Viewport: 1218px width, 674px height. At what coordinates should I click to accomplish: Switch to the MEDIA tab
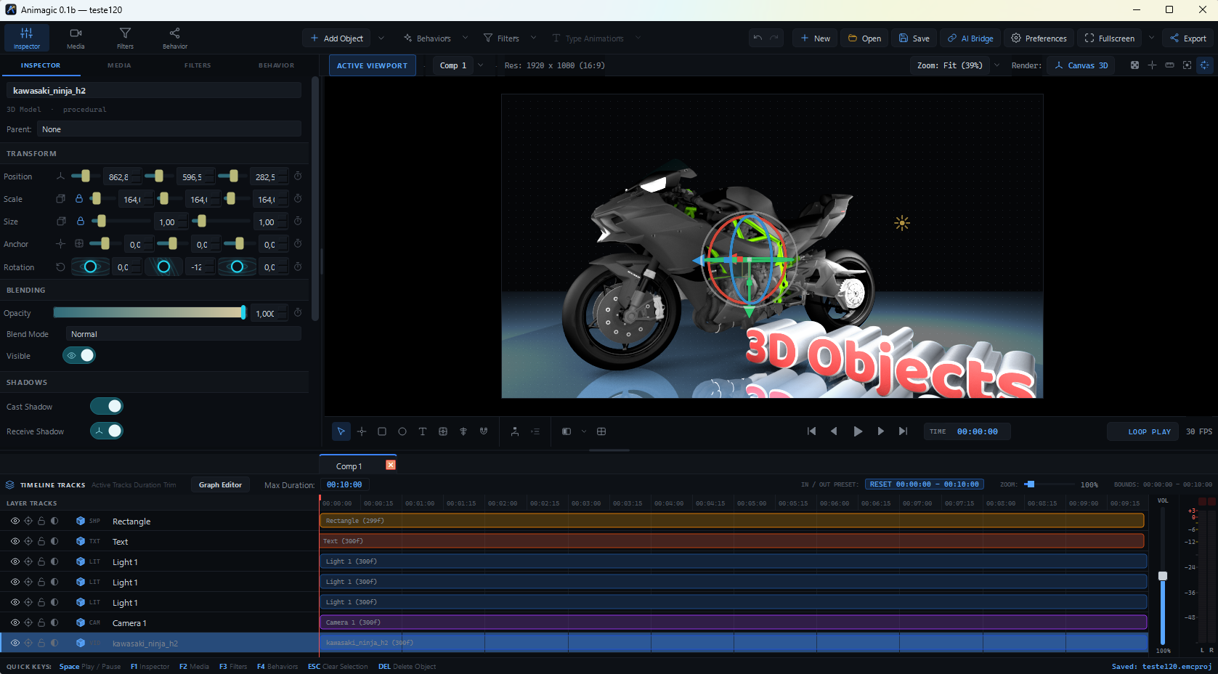click(x=119, y=65)
